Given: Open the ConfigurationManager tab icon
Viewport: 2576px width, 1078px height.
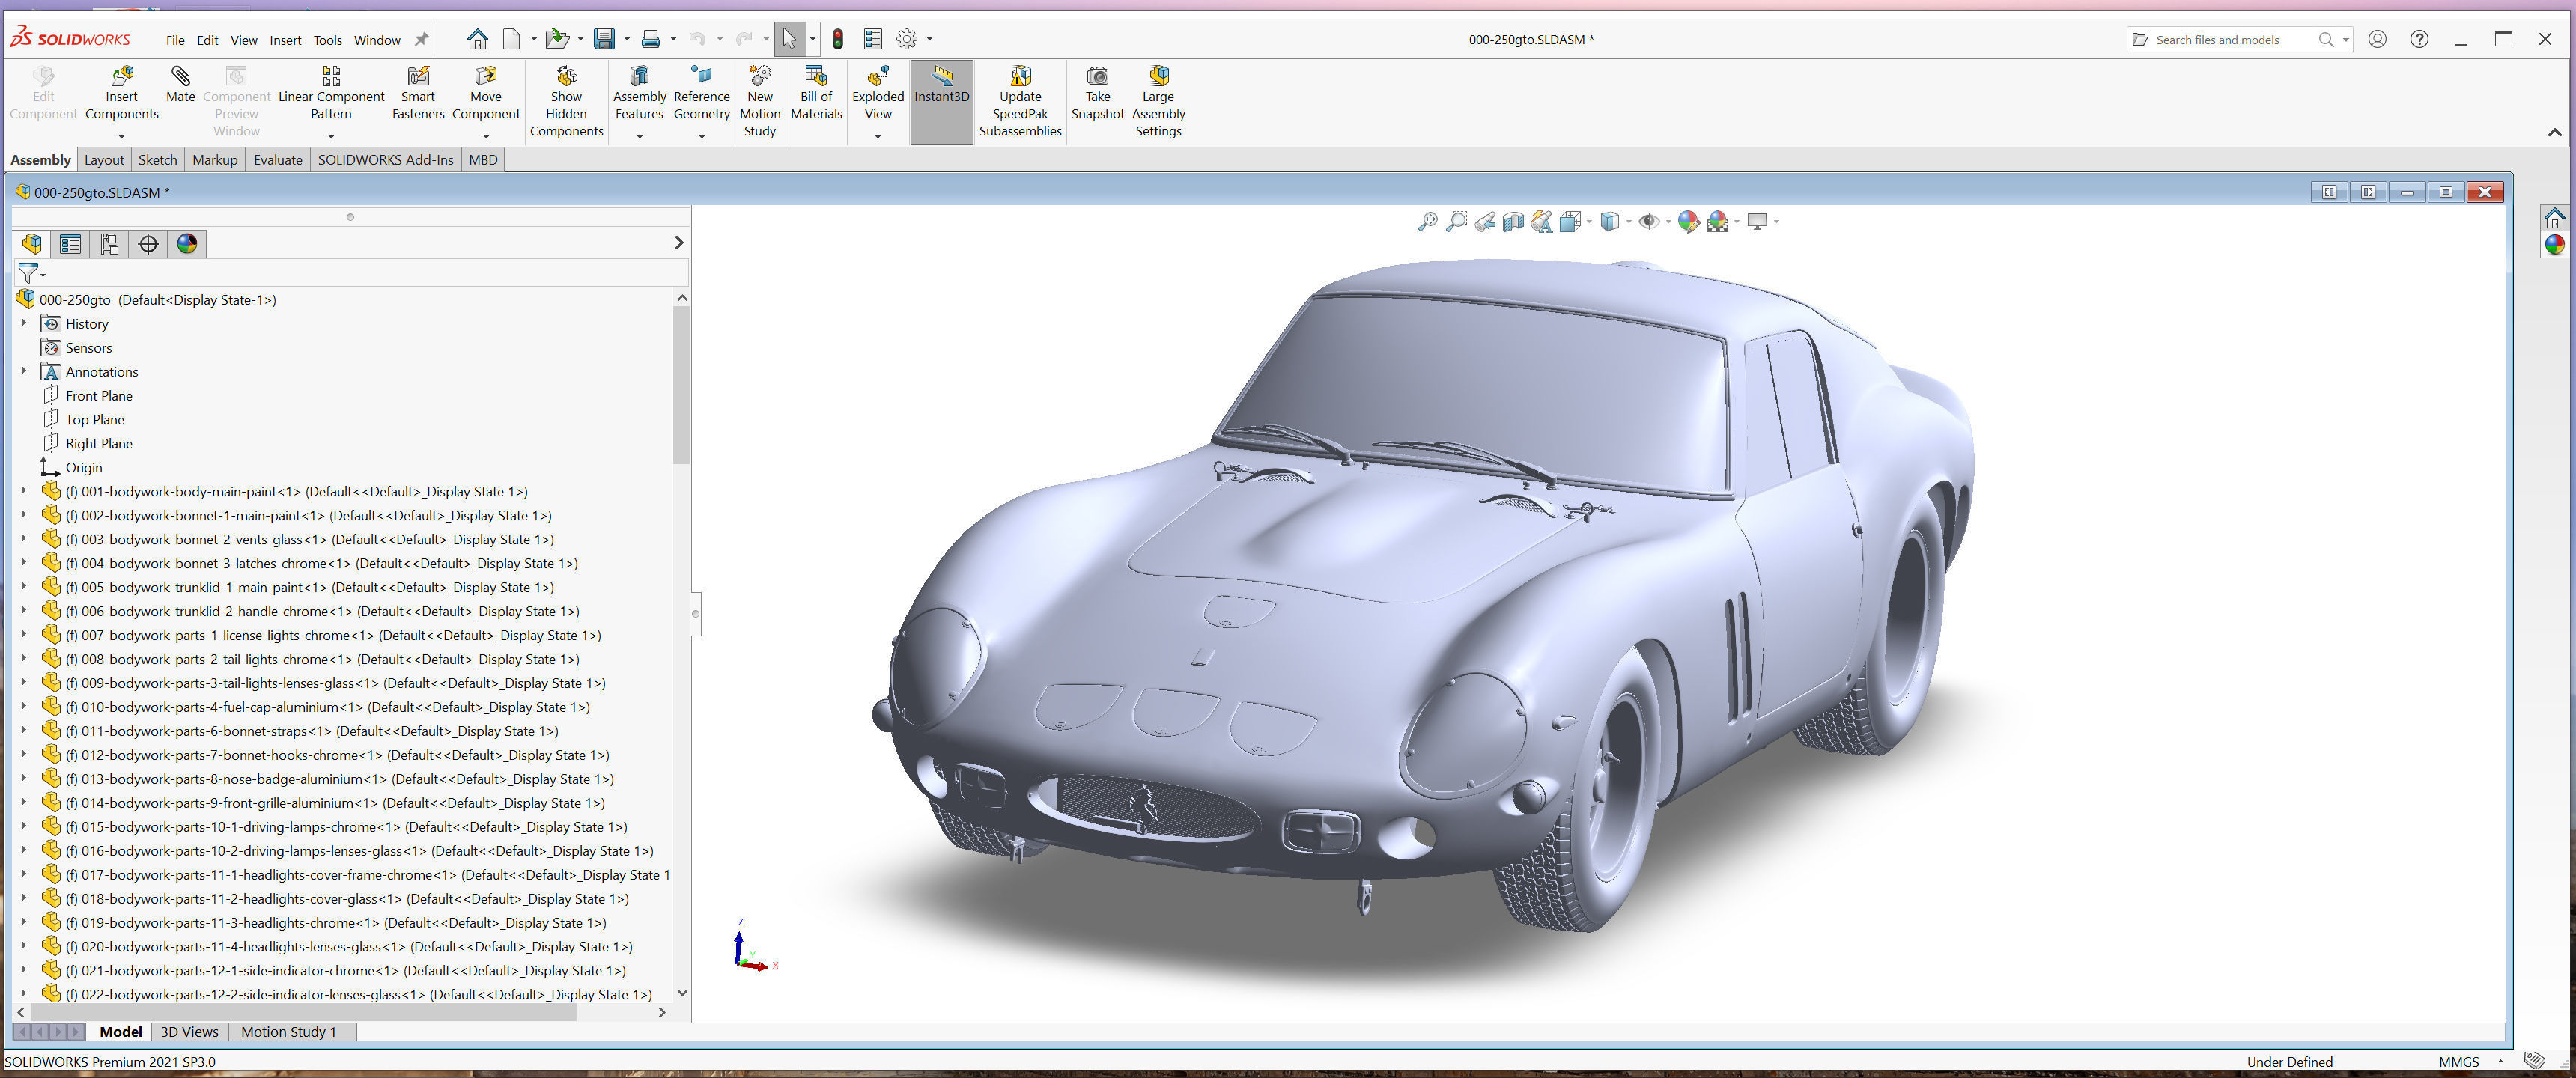Looking at the screenshot, I should pos(109,243).
